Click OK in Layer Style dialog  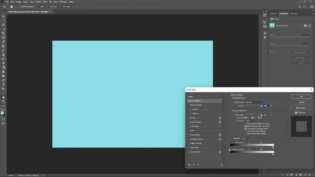click(301, 97)
